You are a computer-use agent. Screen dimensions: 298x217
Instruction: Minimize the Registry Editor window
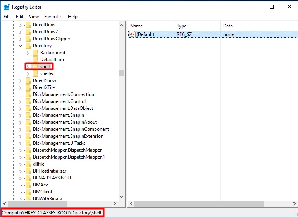254,7
